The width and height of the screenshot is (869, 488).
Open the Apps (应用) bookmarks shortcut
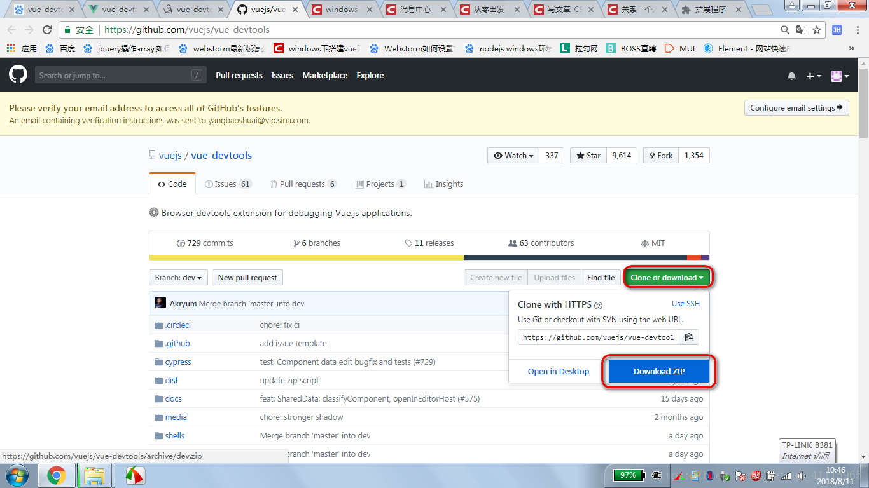[22, 48]
